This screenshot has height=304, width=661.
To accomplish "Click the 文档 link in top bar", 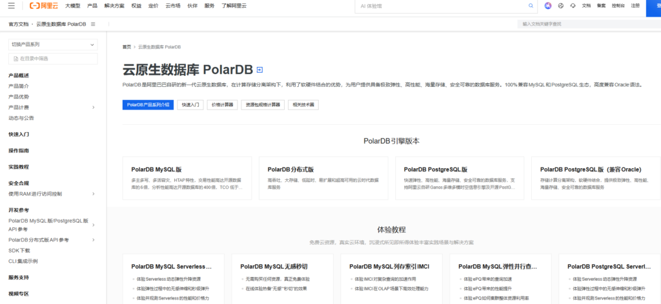I will click(586, 6).
